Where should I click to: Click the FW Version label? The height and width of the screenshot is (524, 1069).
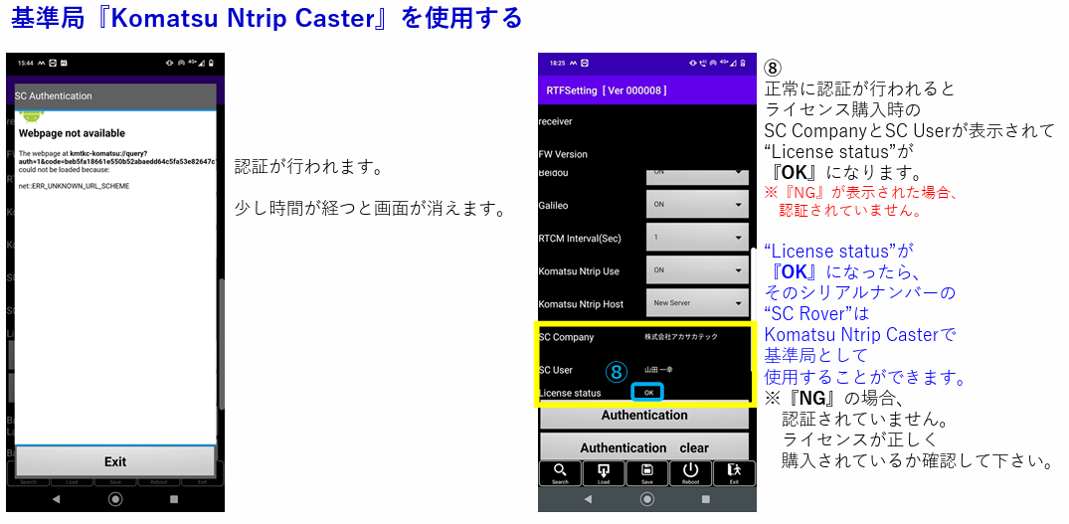coord(563,154)
